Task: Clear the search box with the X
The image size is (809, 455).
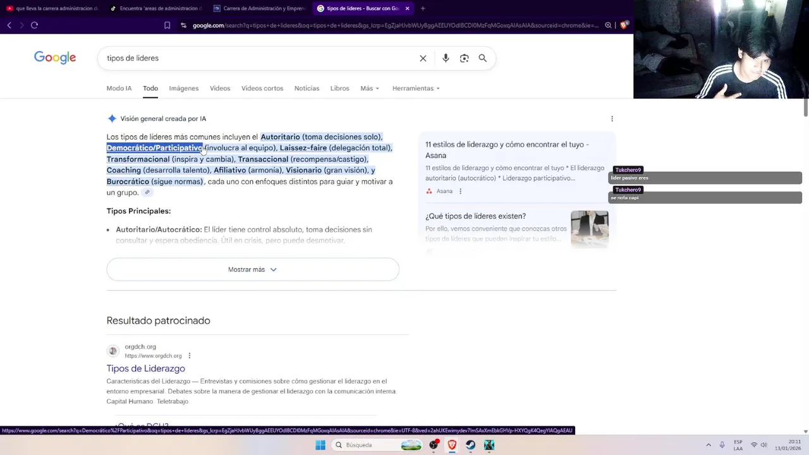Action: tap(423, 58)
